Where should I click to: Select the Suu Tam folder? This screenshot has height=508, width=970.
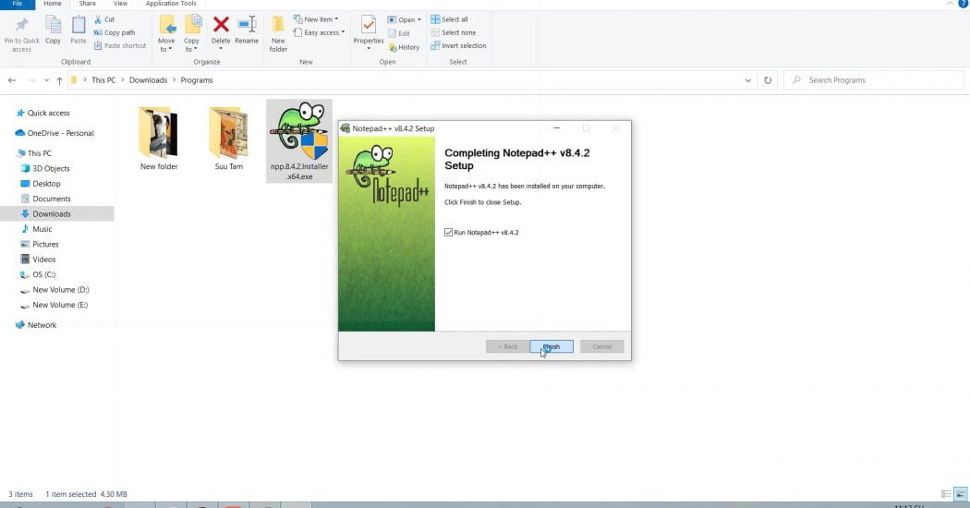229,139
